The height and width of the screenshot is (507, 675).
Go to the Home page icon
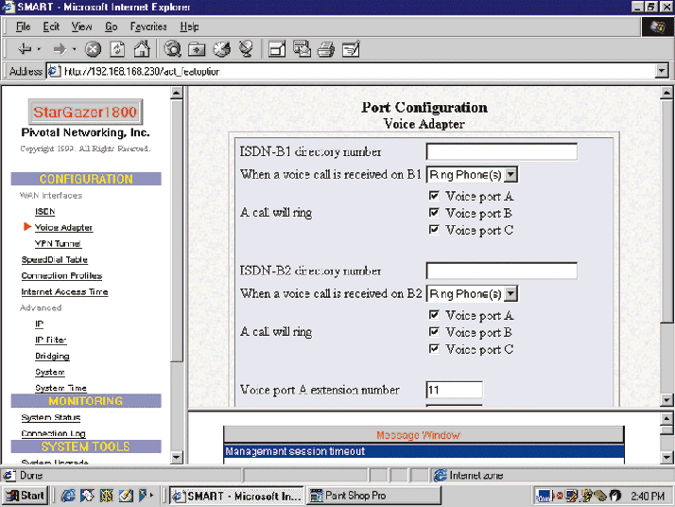pyautogui.click(x=141, y=49)
